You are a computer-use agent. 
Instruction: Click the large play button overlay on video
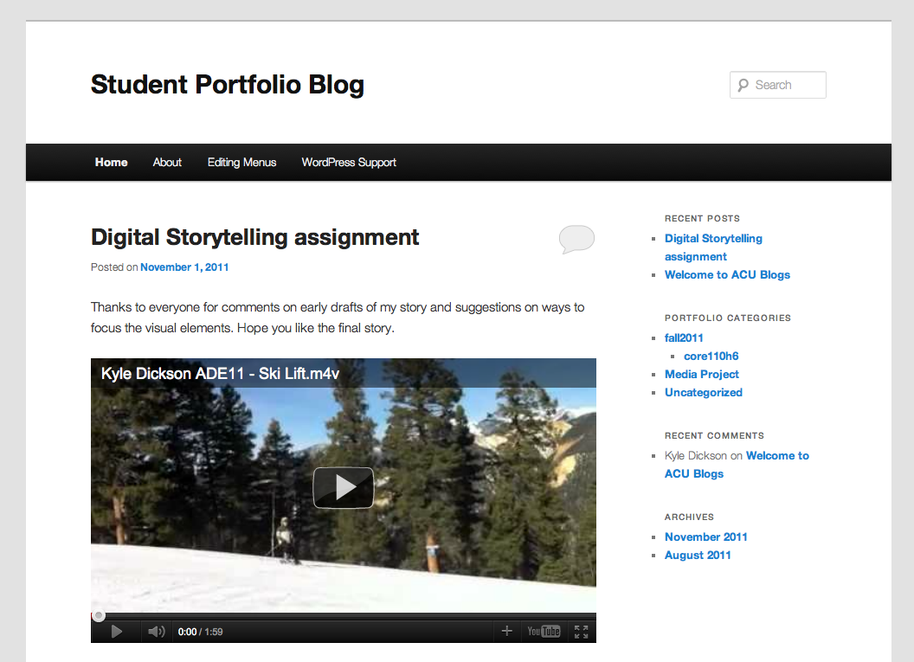pos(343,488)
